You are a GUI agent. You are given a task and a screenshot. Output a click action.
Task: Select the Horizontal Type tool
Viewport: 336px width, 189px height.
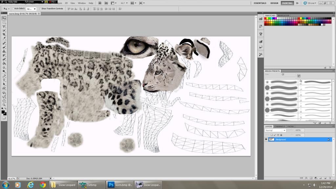click(x=4, y=80)
